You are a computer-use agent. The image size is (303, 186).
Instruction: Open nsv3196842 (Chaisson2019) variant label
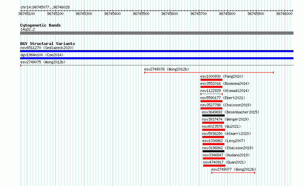(x=228, y=148)
